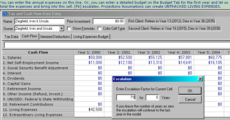Click Year 4 Social Security Adjustment $0 cell

[179, 68]
